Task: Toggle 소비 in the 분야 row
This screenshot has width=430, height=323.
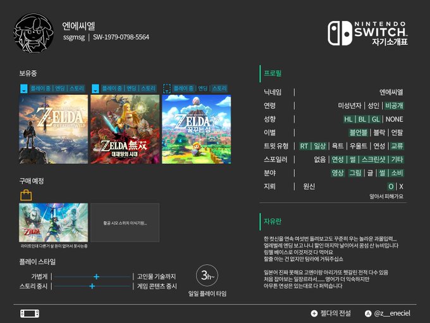Action: click(x=397, y=173)
